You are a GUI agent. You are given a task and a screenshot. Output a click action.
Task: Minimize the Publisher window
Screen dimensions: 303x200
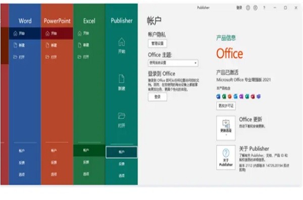(275, 8)
